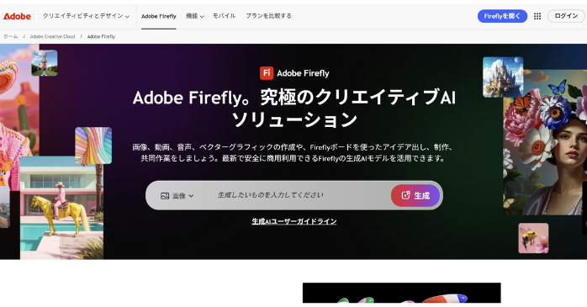Go to ホーム breadcrumb link

(10, 36)
